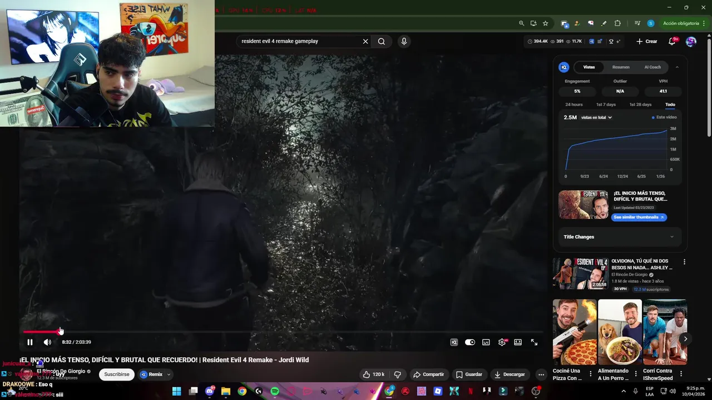Open the Resident Evil 4 thumbnail in IQ panel
The height and width of the screenshot is (400, 712).
pos(584,204)
